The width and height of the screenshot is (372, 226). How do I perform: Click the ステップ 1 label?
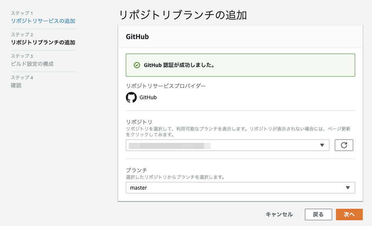coord(22,13)
